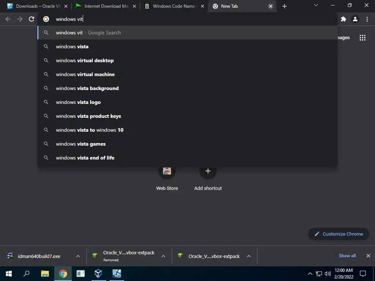
Task: Close the downloads bar
Action: [368, 256]
